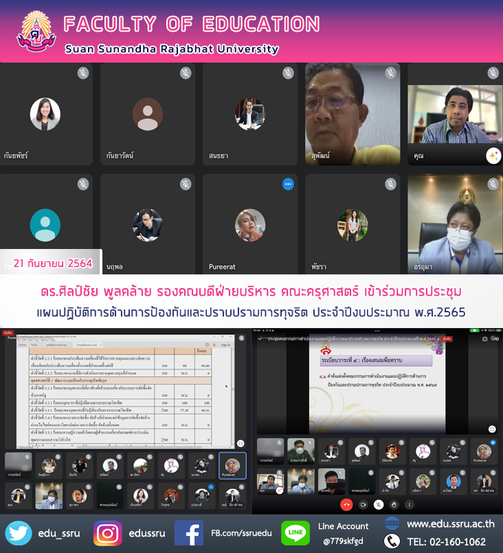This screenshot has width=503, height=553.
Task: Toggle the camera button in call controls
Action: point(362,504)
